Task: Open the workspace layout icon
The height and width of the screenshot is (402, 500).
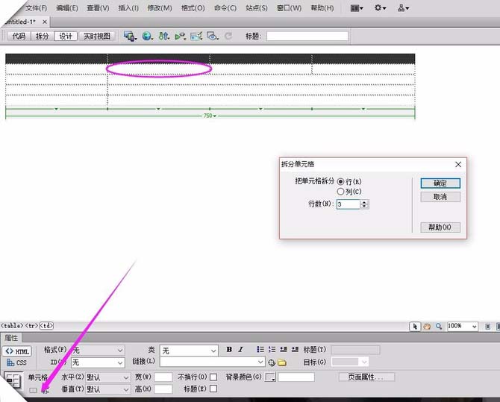Action: click(357, 8)
